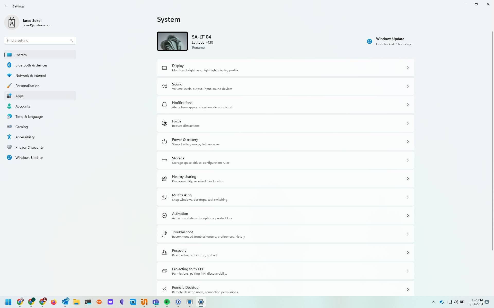
Task: Expand the Display settings row
Action: [408, 68]
